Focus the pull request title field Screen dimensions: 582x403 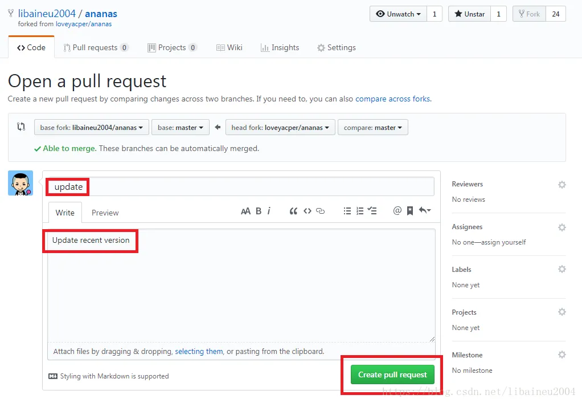pos(241,186)
